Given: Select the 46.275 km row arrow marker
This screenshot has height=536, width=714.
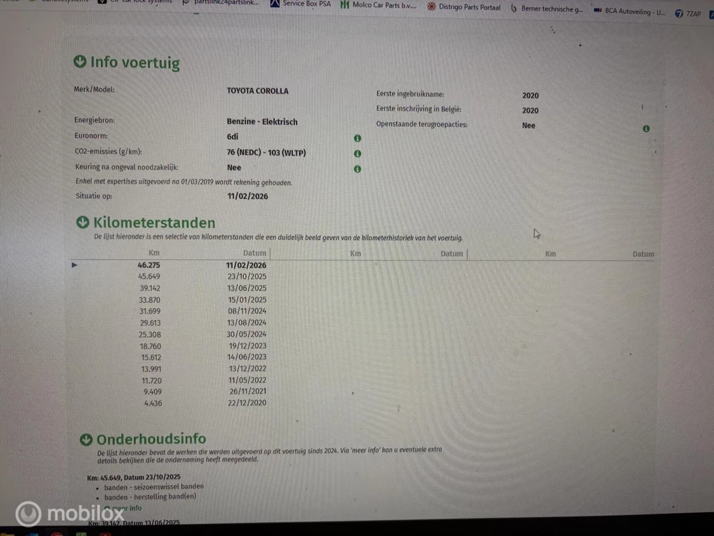Looking at the screenshot, I should coord(75,265).
